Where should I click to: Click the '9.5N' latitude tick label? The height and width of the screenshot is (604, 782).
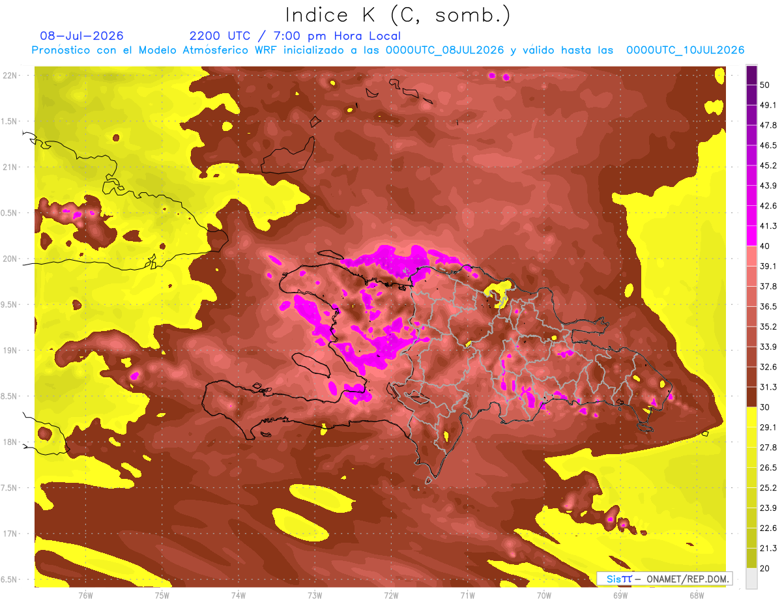pos(10,304)
